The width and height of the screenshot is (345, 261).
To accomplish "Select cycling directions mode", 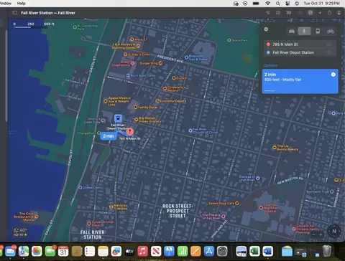I will 331,31.
